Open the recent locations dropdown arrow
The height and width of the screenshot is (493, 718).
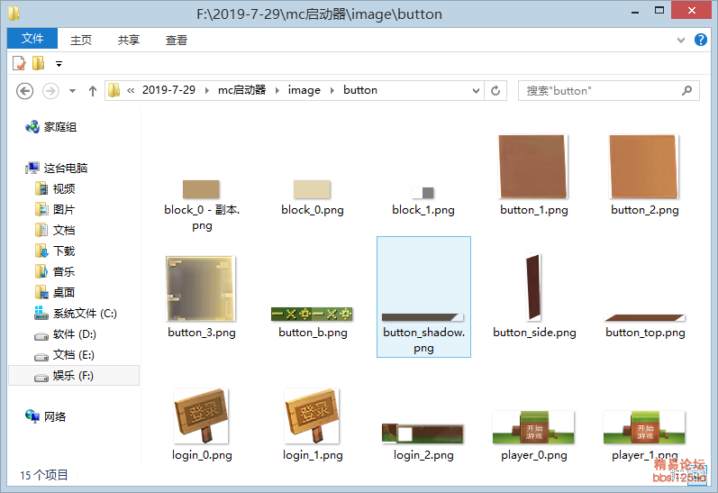(x=72, y=91)
